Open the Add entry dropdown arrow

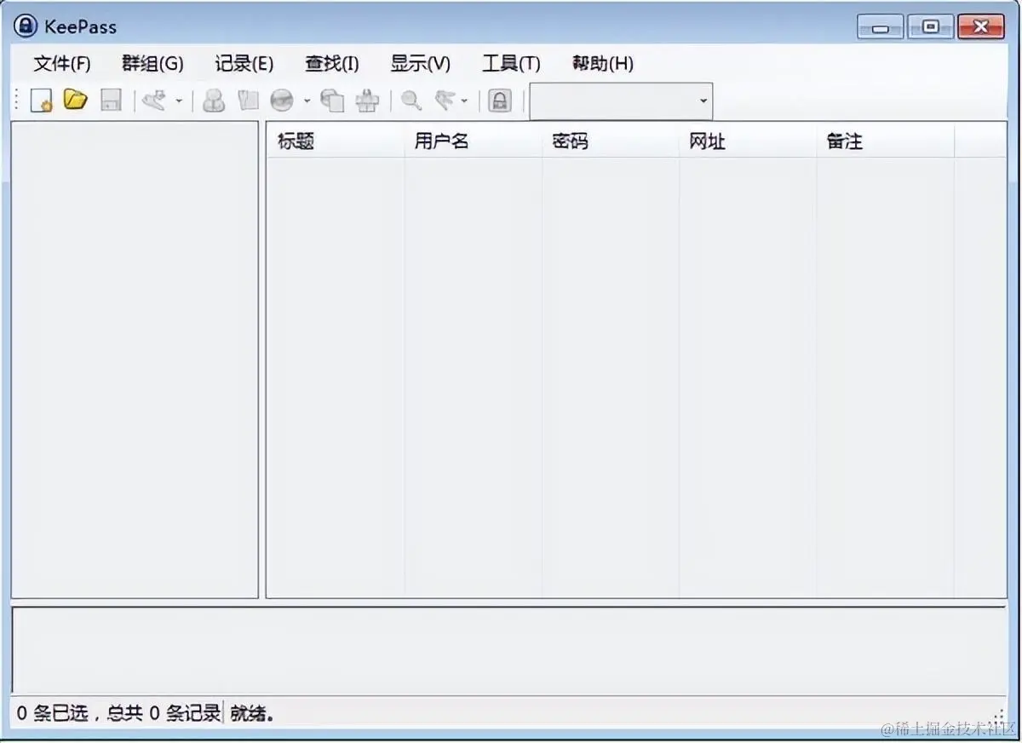coord(179,101)
